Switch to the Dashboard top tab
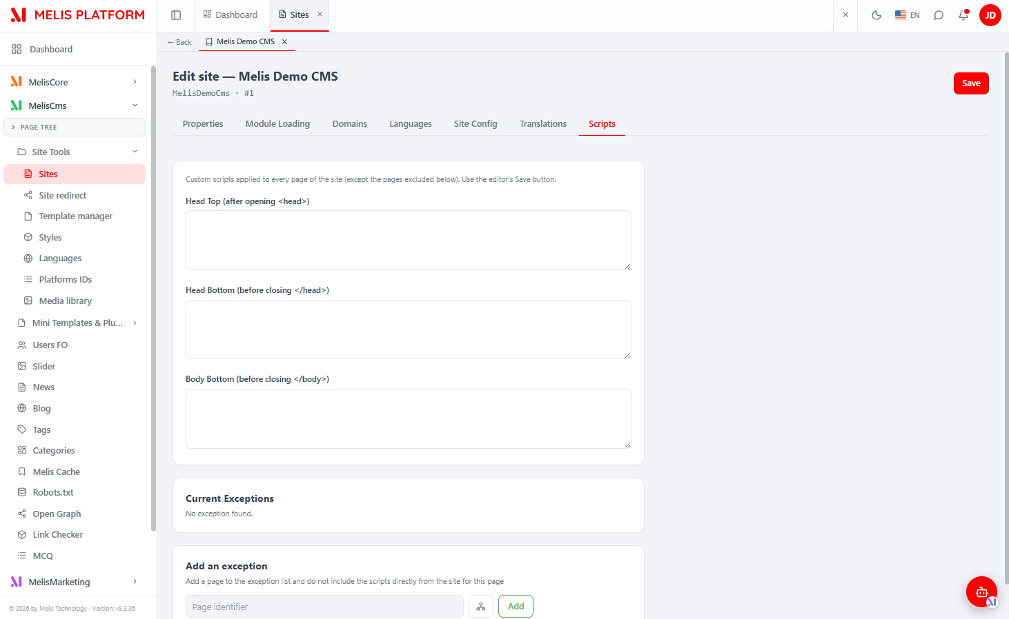Screen dimensions: 1009x619 [230, 15]
